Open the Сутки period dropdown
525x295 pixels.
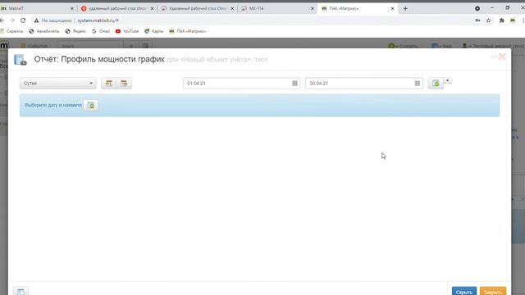point(58,84)
